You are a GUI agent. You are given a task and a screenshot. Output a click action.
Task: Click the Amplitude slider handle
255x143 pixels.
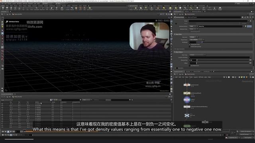tap(202, 42)
